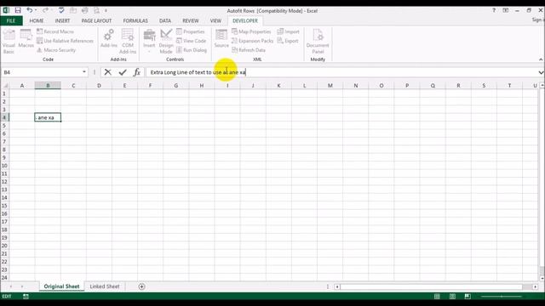Open Excel Add-Ins dialog

pos(109,39)
